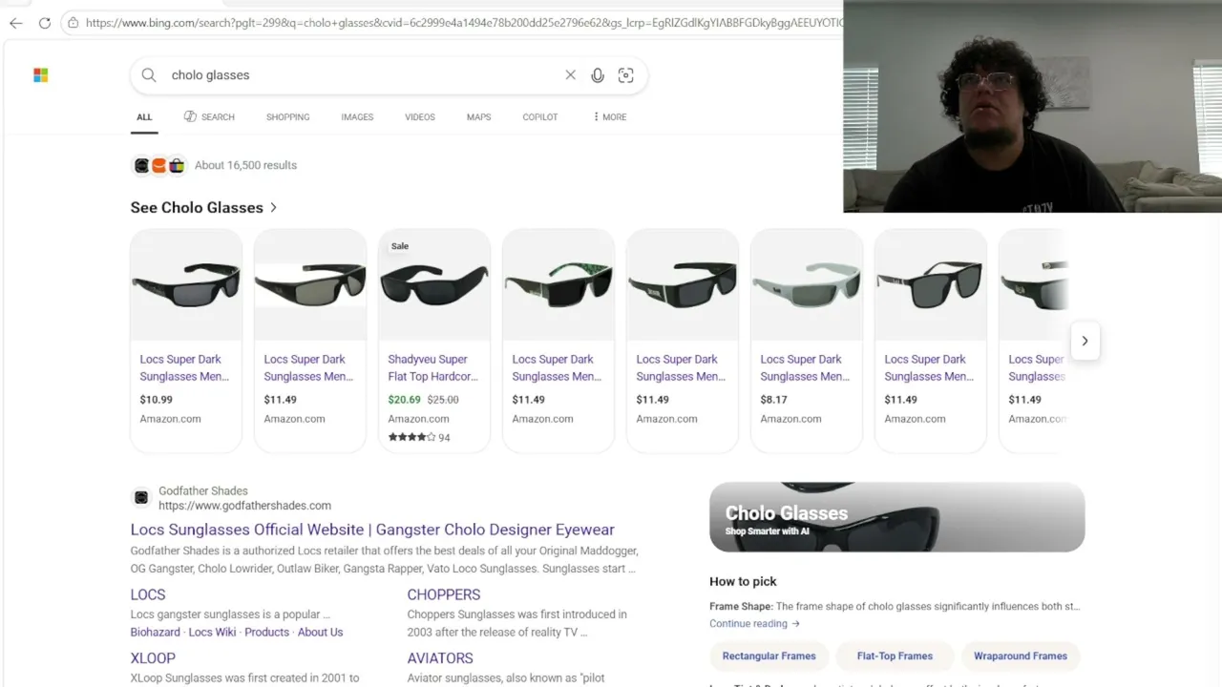Open the More search options menu
Screen dimensions: 1222x687
(x=609, y=117)
